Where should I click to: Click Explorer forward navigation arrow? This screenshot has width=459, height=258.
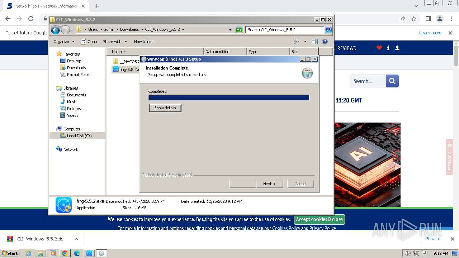pyautogui.click(x=65, y=30)
